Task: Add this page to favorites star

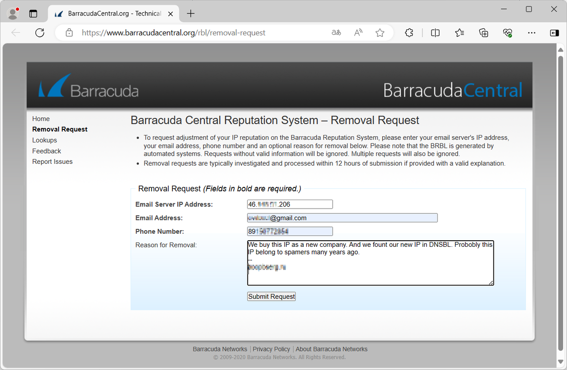Action: [x=380, y=33]
